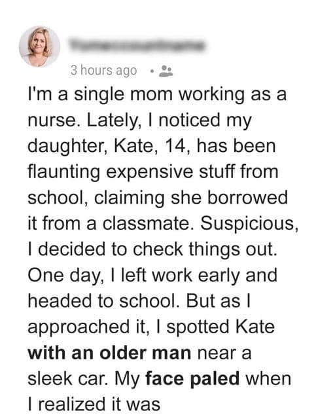Click the friends audience icon
This screenshot has width=335, height=419.
(166, 71)
